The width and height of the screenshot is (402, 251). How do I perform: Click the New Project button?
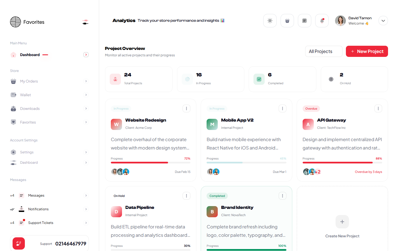click(367, 51)
